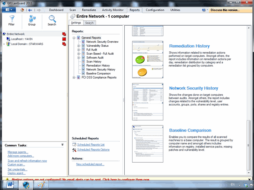The height and width of the screenshot is (190, 254).
Task: Click the Baseline Comparison preview thumbnail
Action: click(x=148, y=144)
